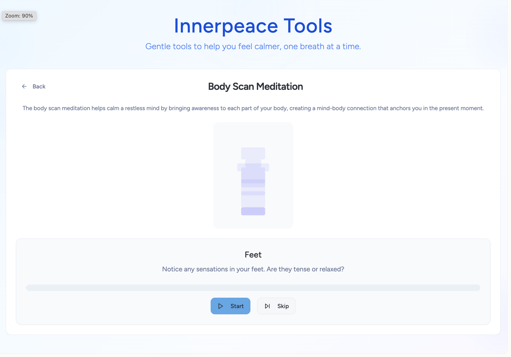Click the meditation progress bar
The width and height of the screenshot is (511, 357).
pyautogui.click(x=253, y=288)
